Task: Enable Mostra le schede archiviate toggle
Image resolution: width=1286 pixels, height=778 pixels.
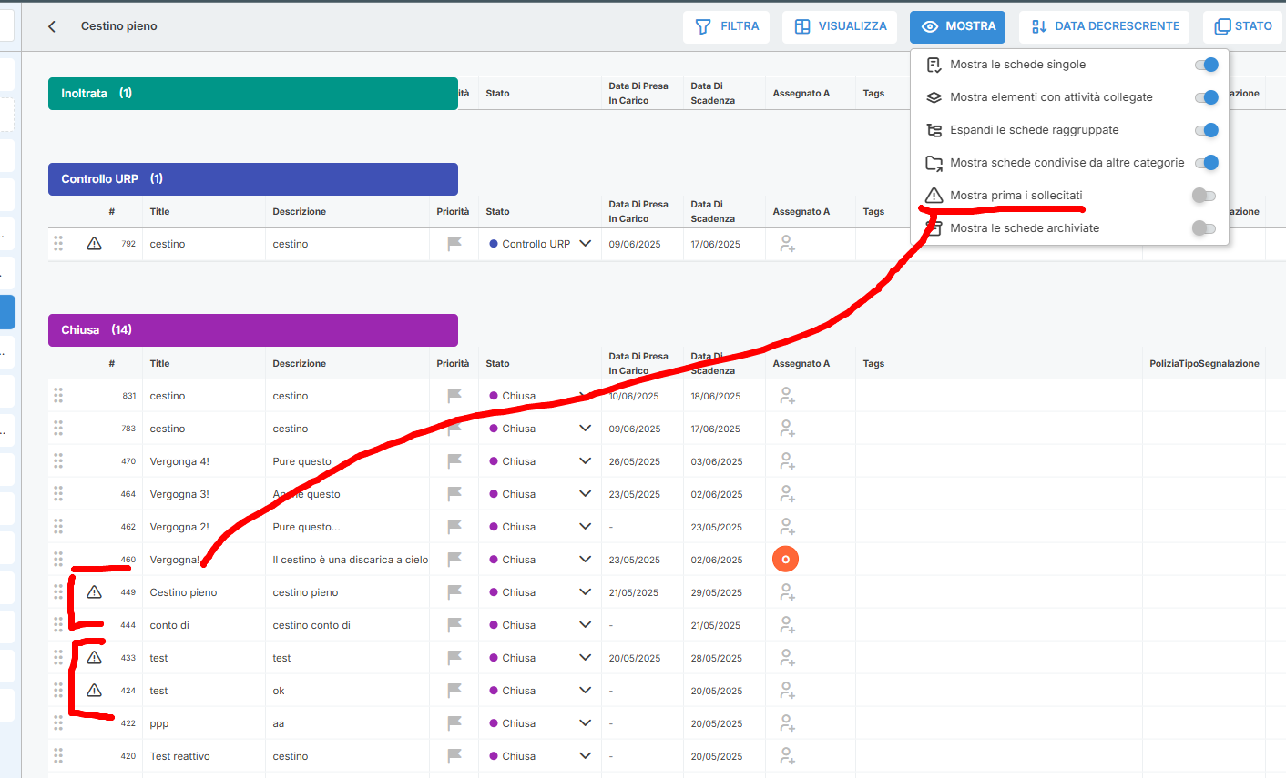Action: (x=1204, y=228)
